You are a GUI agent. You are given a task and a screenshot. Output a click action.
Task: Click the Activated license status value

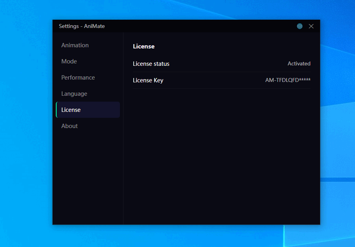pyautogui.click(x=299, y=64)
